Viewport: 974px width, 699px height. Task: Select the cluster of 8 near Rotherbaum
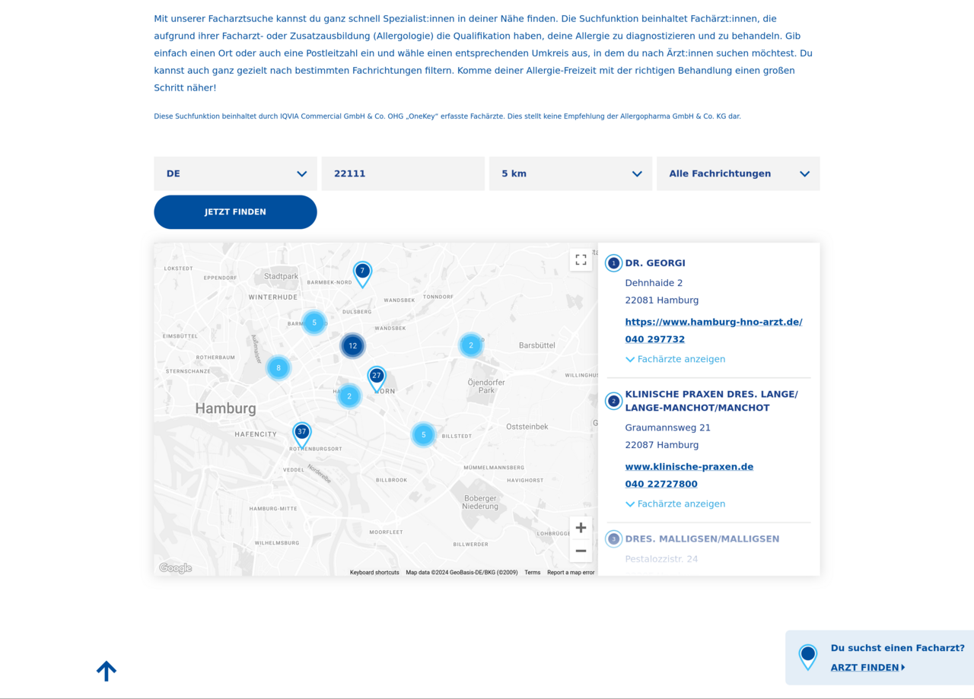279,367
